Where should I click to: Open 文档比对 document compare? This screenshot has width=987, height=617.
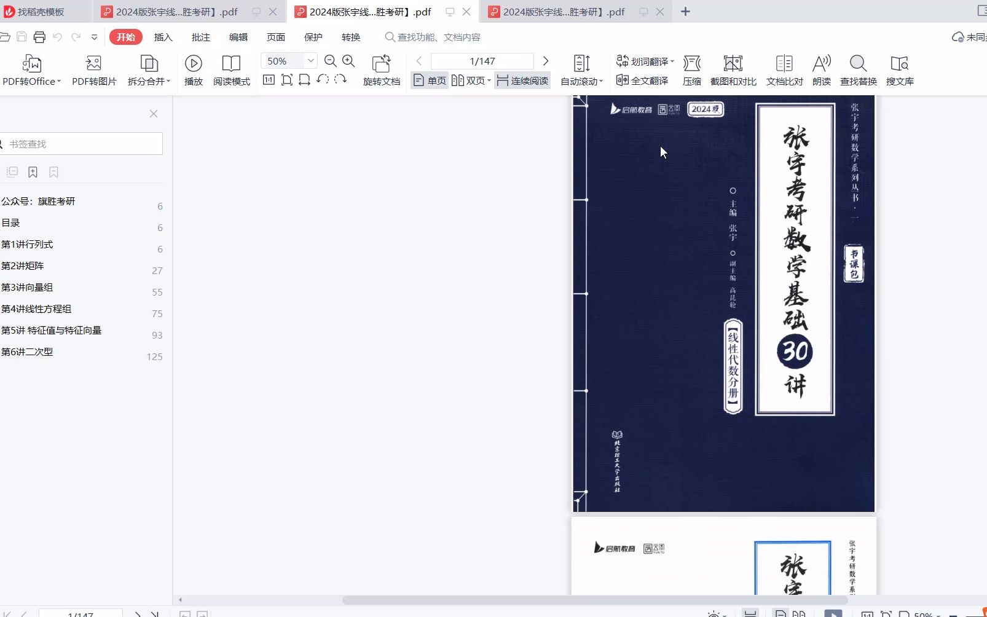(784, 70)
